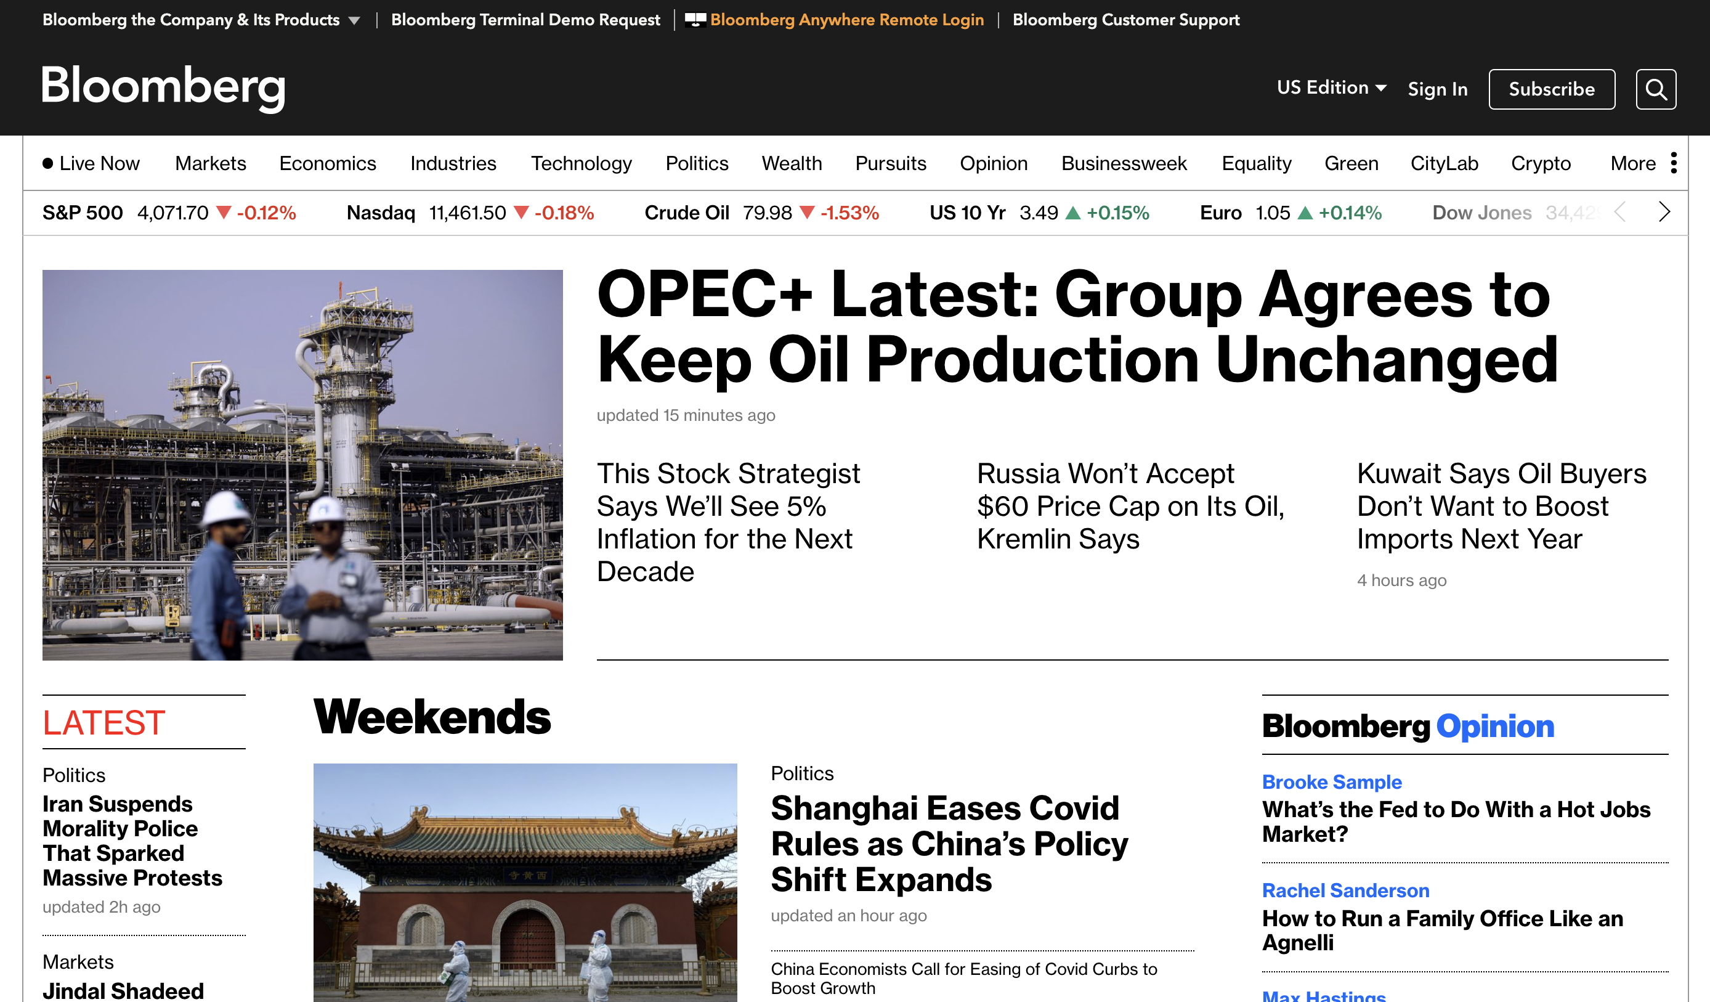Viewport: 1710px width, 1002px height.
Task: Open the Bloomberg Opinion header
Action: coord(1408,726)
